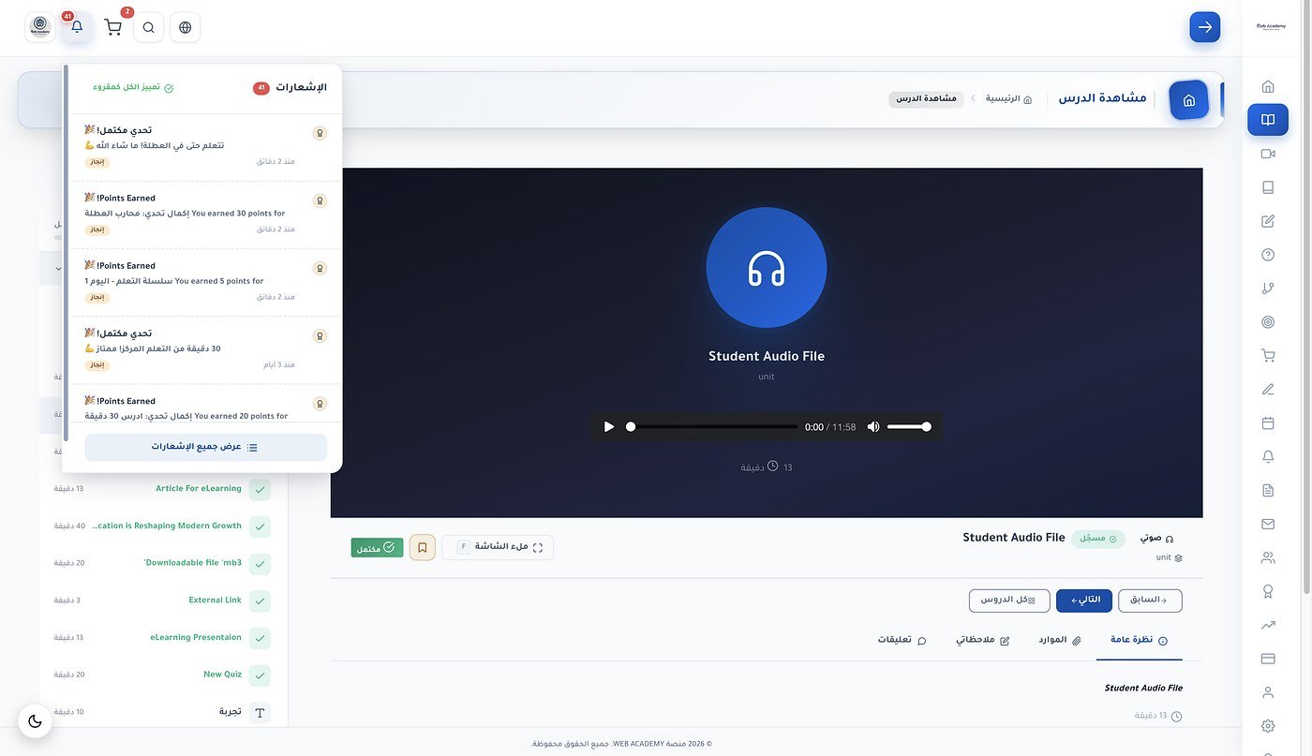Mute the audio player
The image size is (1312, 756).
coord(873,427)
